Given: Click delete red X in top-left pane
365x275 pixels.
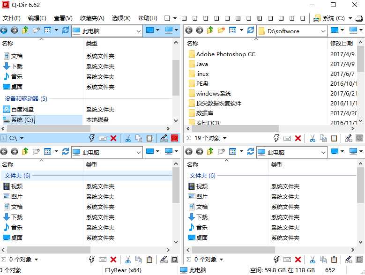Looking at the screenshot, I should pos(113,138).
